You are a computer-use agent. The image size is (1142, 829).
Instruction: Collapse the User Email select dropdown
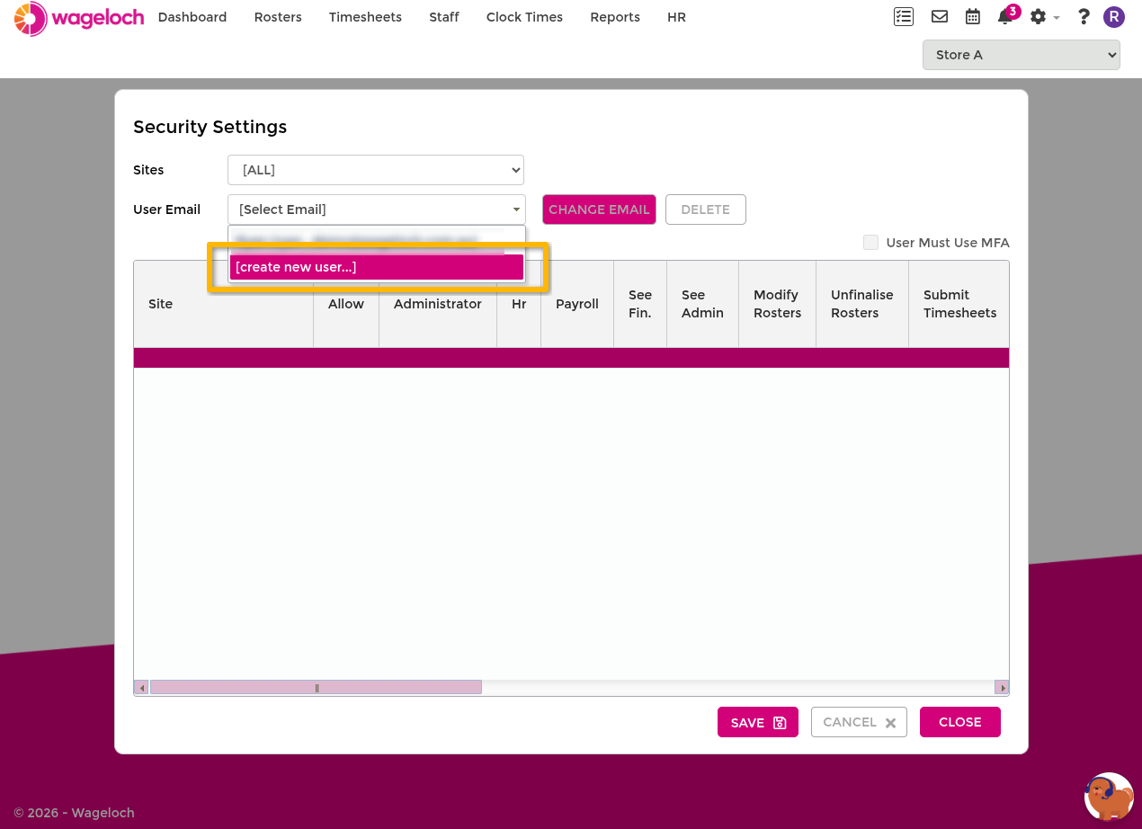tap(377, 209)
